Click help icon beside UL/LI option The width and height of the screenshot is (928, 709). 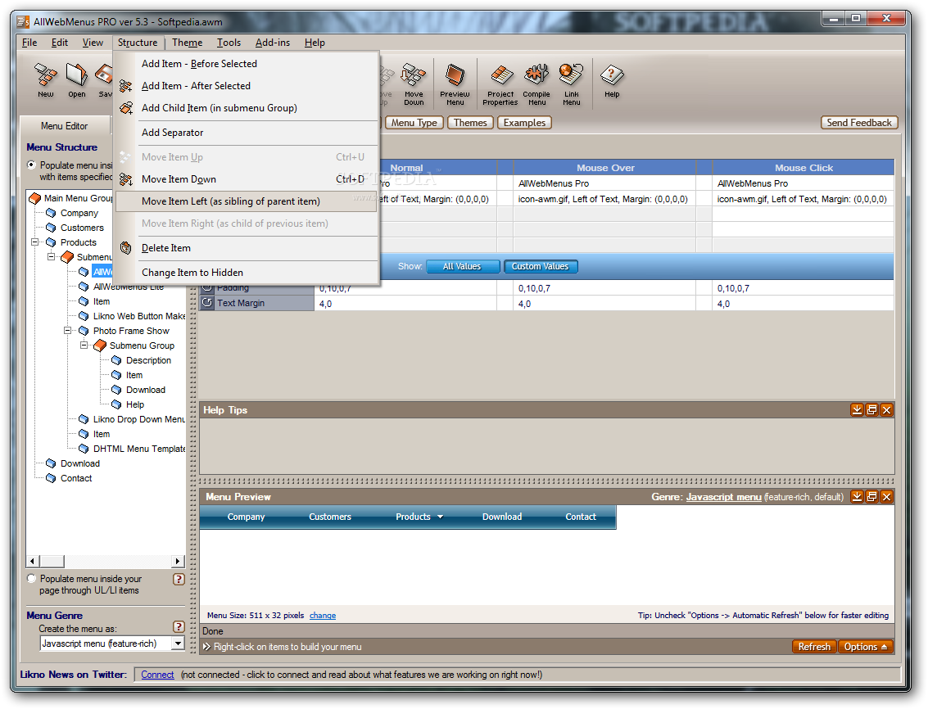(x=179, y=580)
